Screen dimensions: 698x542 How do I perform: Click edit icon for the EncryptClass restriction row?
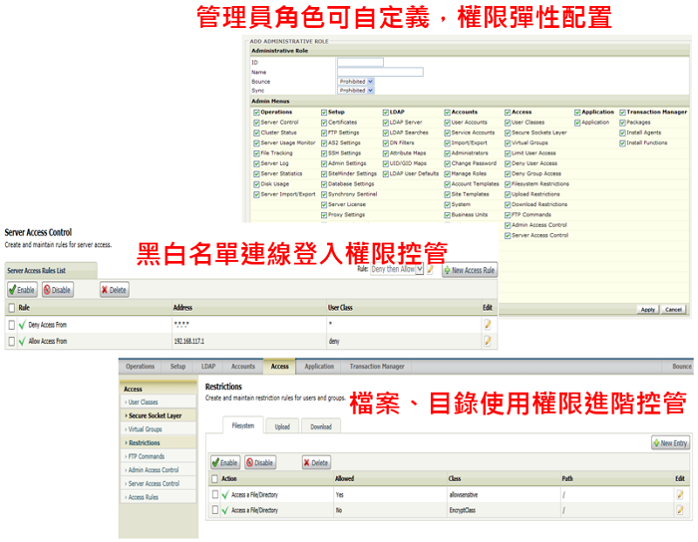coord(680,510)
